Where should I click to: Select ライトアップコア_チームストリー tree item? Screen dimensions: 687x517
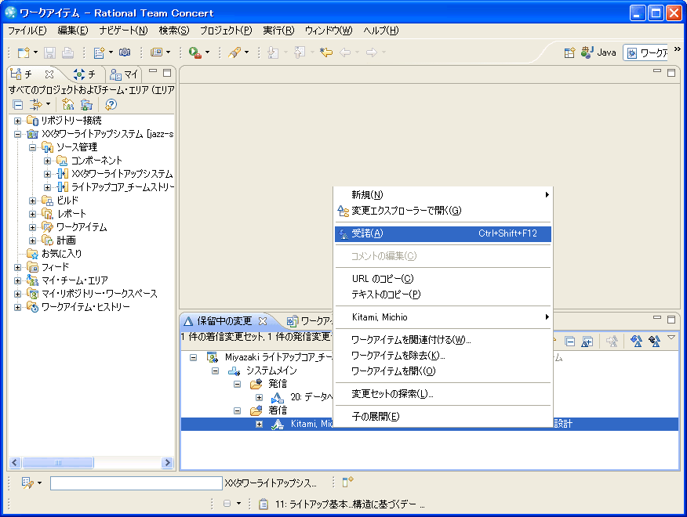point(122,187)
